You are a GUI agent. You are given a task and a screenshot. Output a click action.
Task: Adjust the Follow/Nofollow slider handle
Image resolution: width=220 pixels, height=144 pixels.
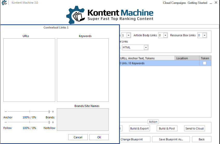(49, 122)
